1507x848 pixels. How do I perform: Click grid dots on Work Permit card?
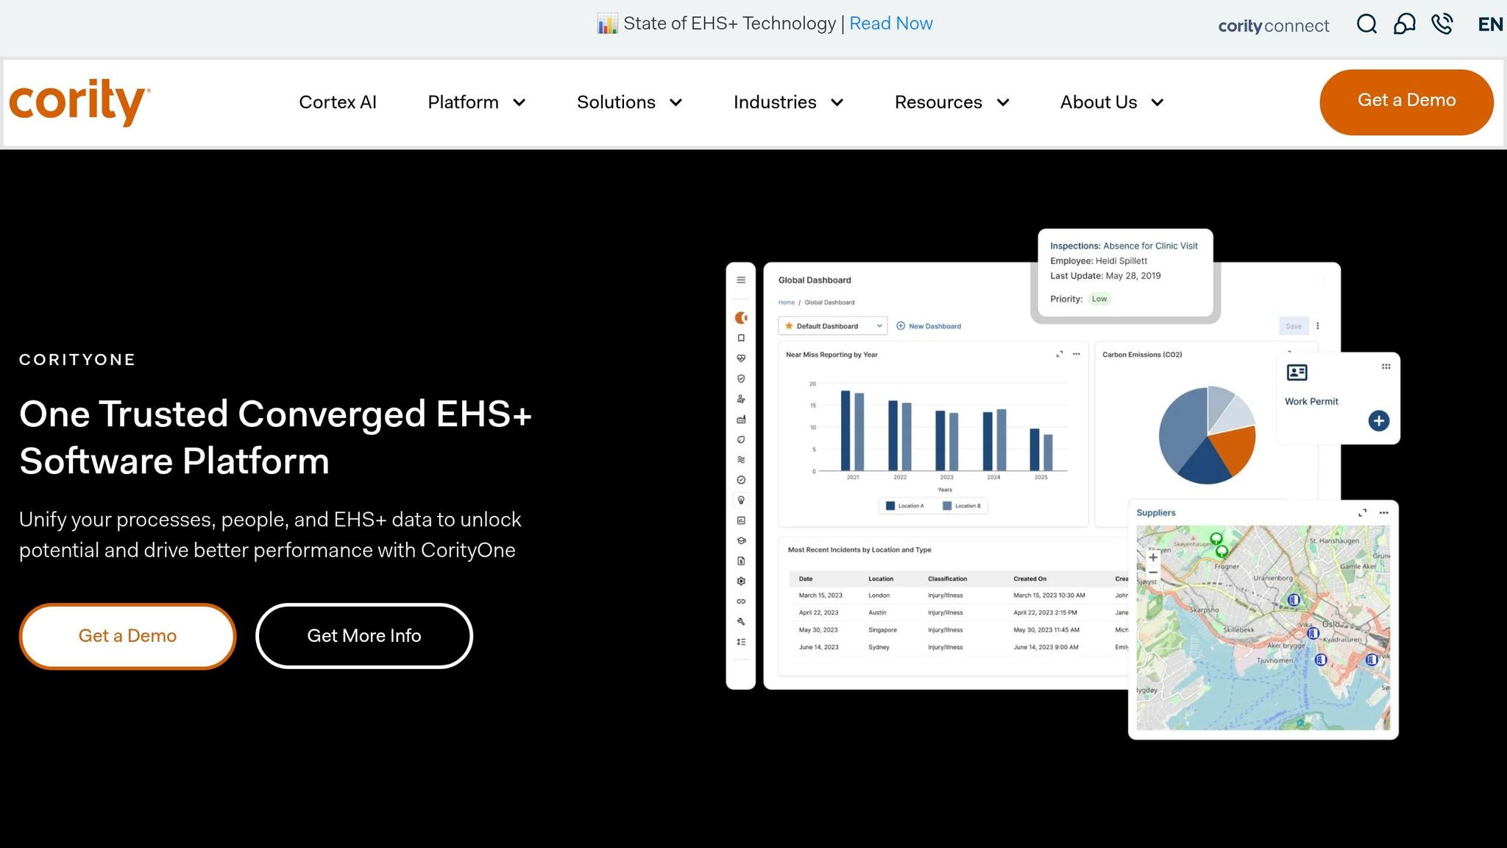pyautogui.click(x=1386, y=366)
